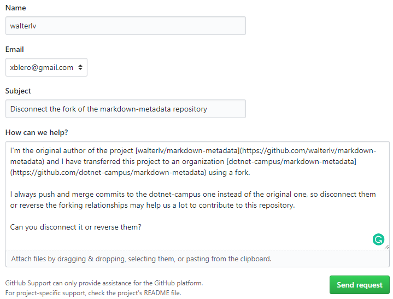393x299 pixels.
Task: Click the Attach files drop area
Action: point(197,259)
